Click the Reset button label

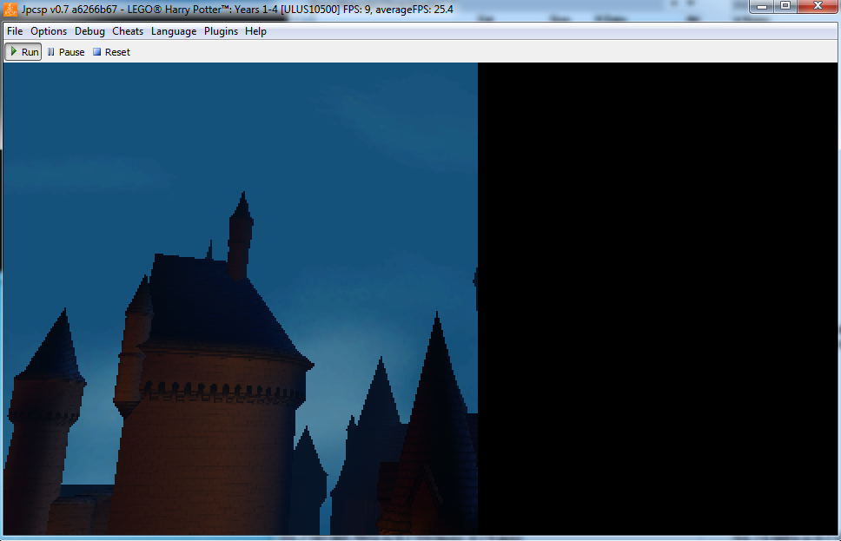pyautogui.click(x=117, y=52)
